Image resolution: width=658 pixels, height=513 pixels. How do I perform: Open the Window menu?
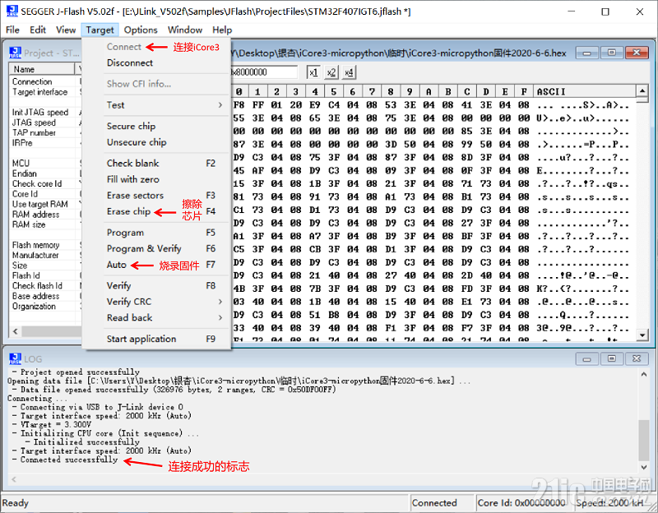pos(185,30)
